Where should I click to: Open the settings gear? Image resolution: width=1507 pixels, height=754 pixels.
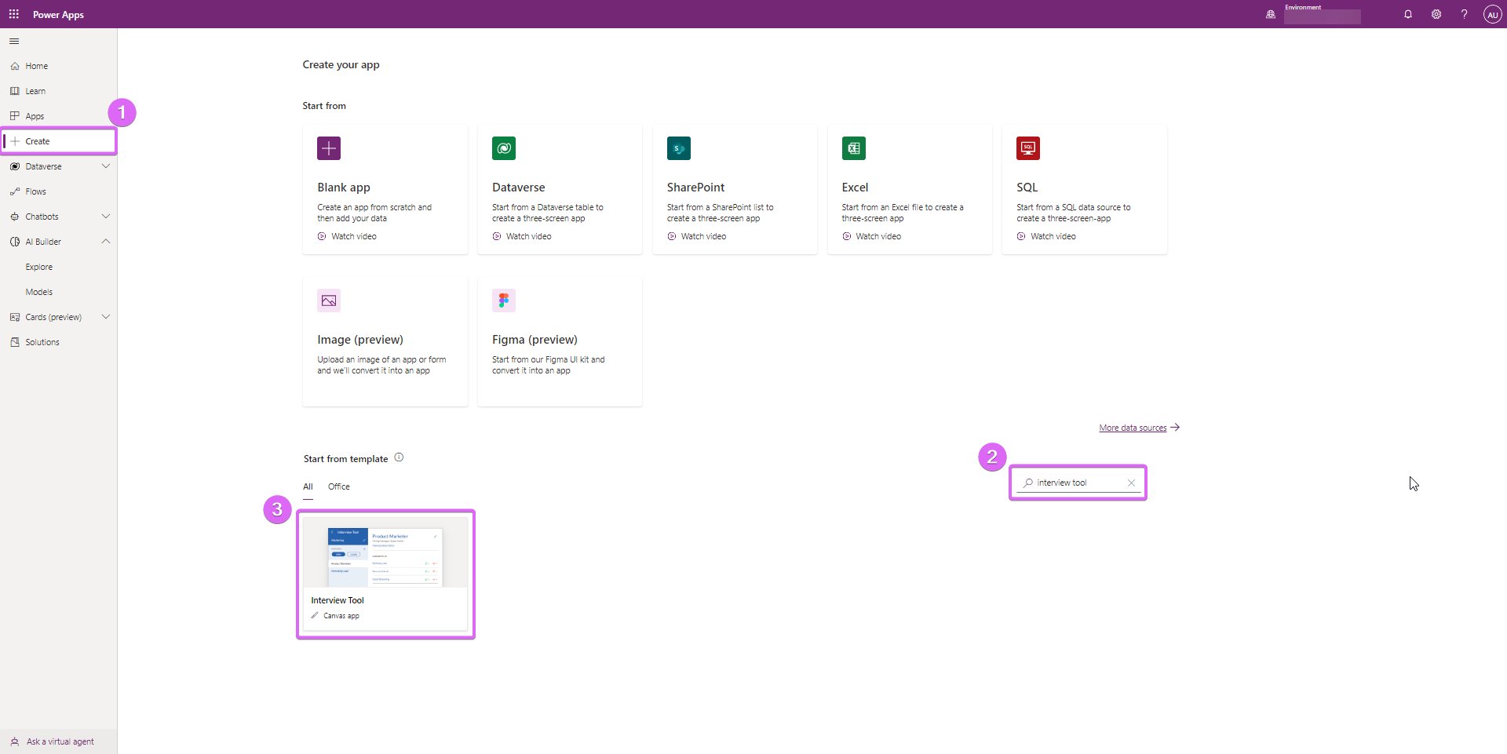coord(1436,14)
